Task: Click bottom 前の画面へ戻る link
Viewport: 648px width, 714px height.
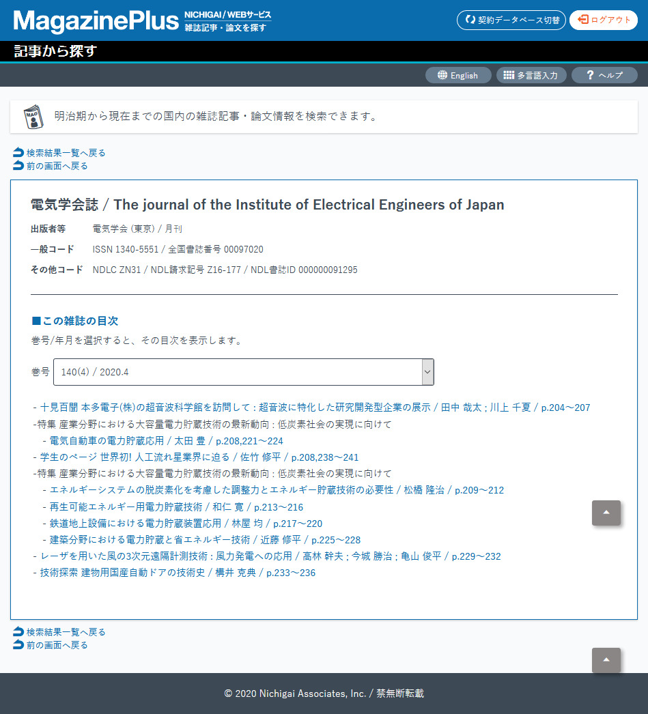Action: 57,645
